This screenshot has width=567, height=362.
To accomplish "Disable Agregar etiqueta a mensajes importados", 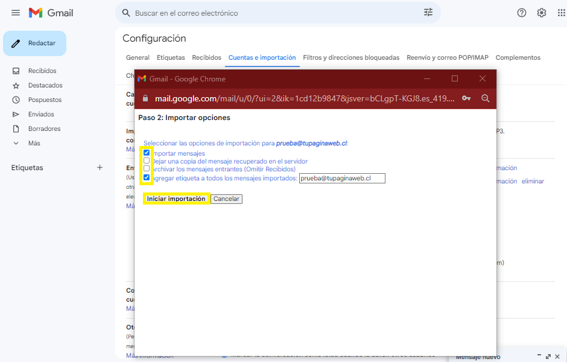I will [x=147, y=178].
